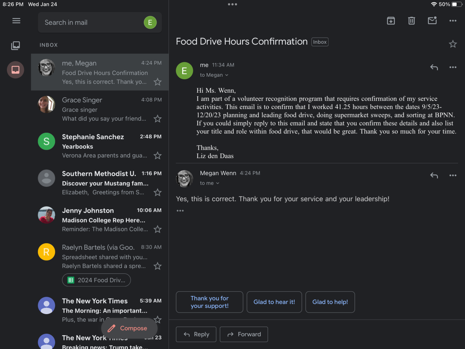Show trimmed content in Megan's reply

click(x=180, y=211)
